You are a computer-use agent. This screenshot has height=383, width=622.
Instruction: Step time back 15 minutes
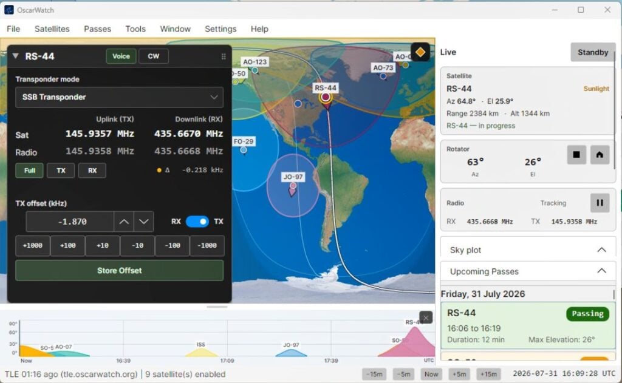pyautogui.click(x=374, y=374)
